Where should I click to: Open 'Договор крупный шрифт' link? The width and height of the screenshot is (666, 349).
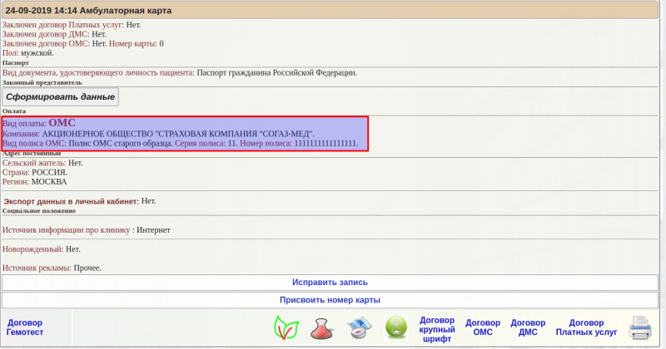tap(436, 328)
